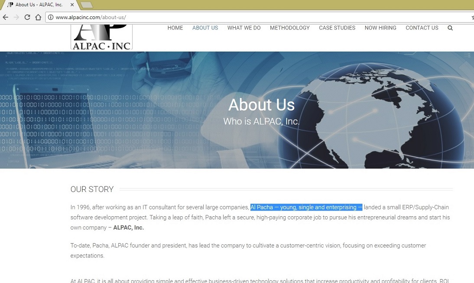Open the website search magnifier icon
Image resolution: width=474 pixels, height=283 pixels.
450,28
